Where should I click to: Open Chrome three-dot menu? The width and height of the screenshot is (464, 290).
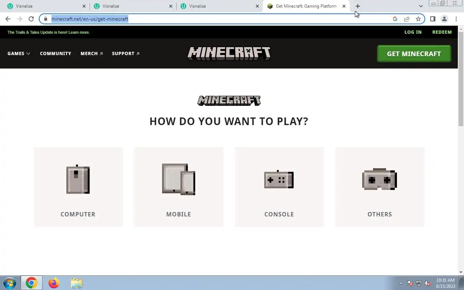[x=456, y=19]
